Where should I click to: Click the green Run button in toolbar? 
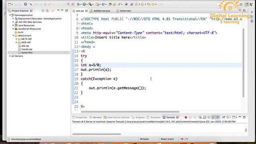(x=84, y=4)
